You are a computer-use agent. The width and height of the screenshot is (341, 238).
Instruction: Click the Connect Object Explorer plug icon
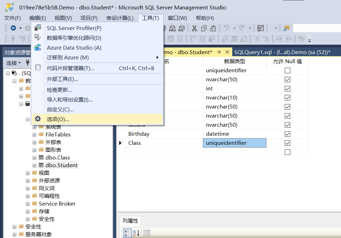(x=28, y=62)
